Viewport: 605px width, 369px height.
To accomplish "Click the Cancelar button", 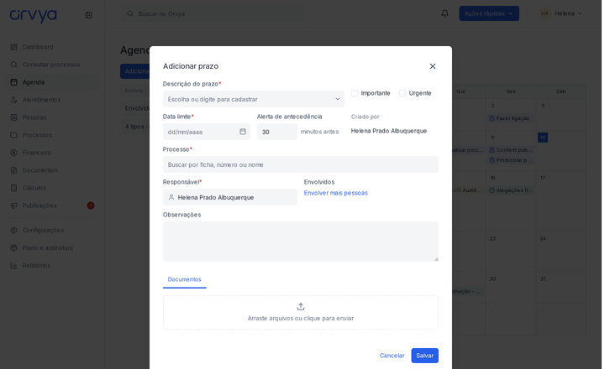I will point(392,356).
